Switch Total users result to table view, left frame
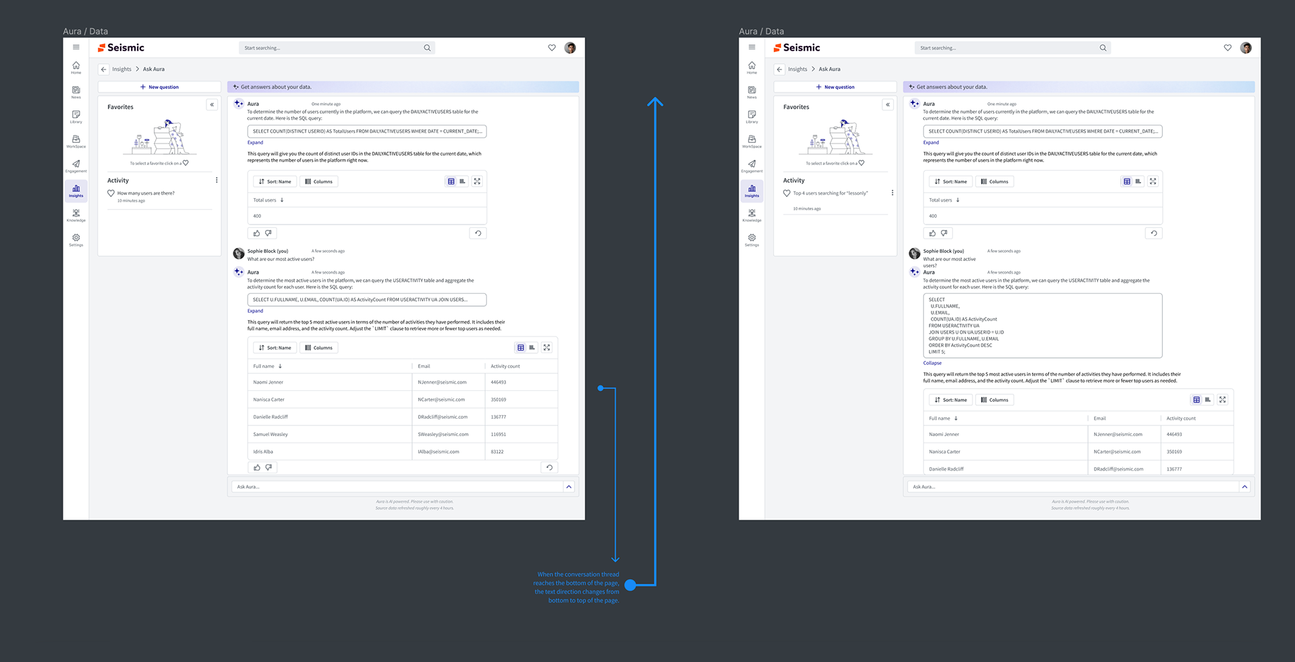 coord(451,181)
